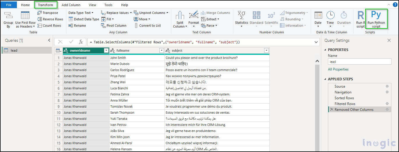Open the Move dropdown
The image size is (399, 152).
coord(142,19)
